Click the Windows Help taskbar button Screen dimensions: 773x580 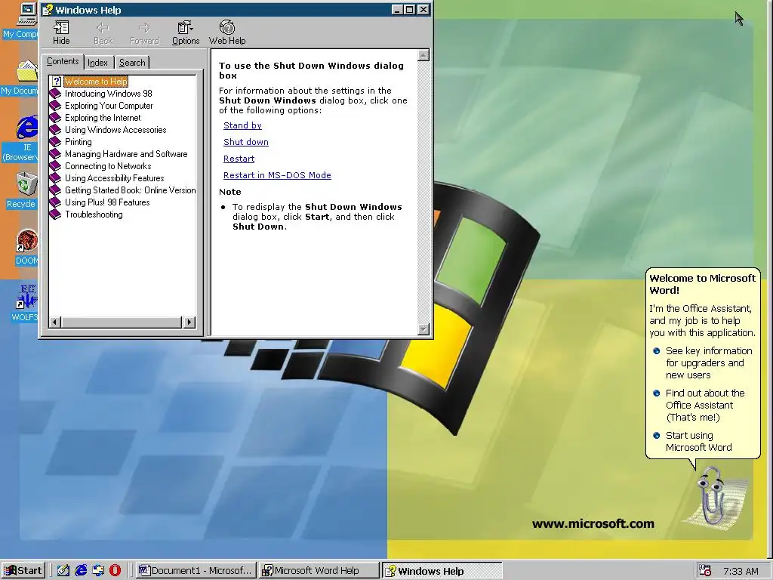coord(442,571)
